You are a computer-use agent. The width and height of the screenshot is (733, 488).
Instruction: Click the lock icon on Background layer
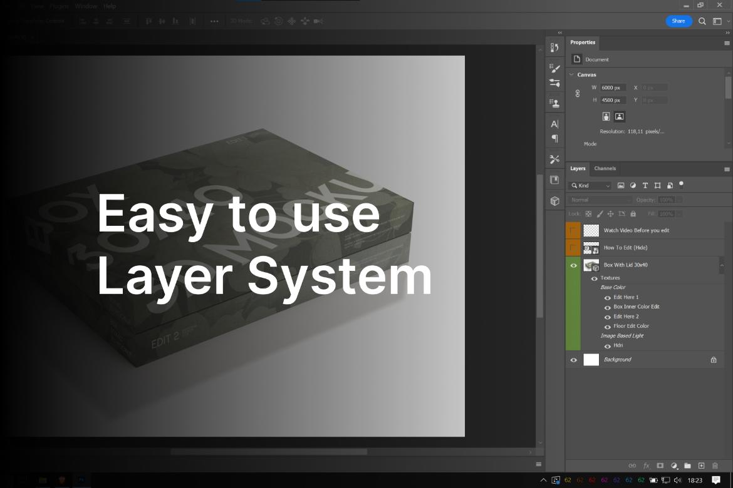coord(714,360)
